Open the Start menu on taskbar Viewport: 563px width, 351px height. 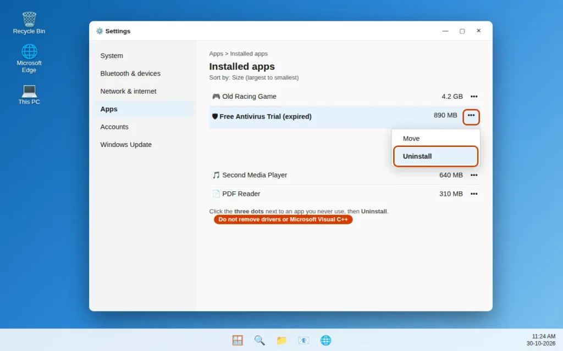point(238,340)
